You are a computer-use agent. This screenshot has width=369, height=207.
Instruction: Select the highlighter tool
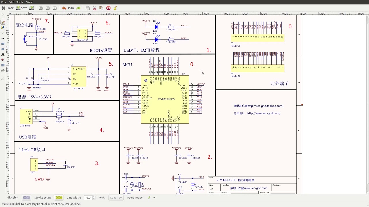tap(3, 28)
